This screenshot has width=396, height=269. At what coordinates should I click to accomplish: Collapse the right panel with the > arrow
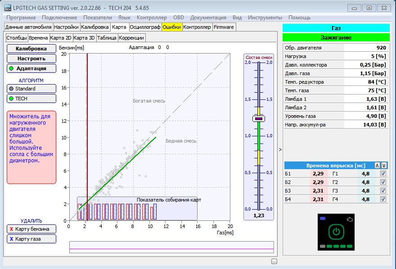(x=280, y=150)
